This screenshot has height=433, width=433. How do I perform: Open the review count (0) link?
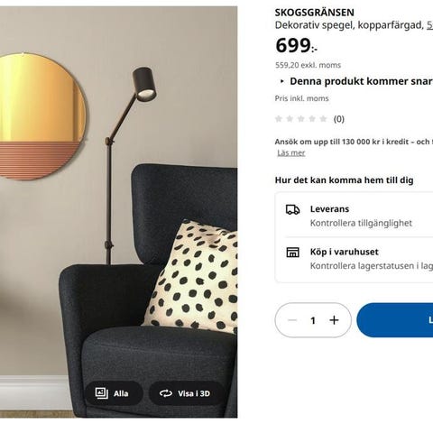coord(339,119)
